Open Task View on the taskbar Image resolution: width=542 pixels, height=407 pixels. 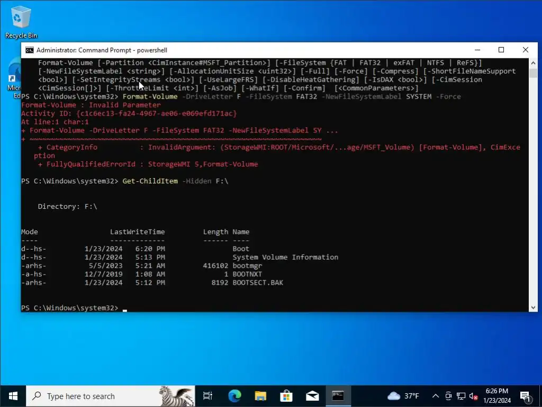coord(207,396)
